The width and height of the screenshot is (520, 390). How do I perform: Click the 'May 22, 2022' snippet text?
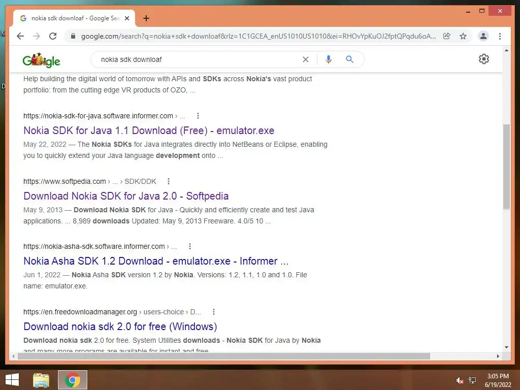click(45, 144)
